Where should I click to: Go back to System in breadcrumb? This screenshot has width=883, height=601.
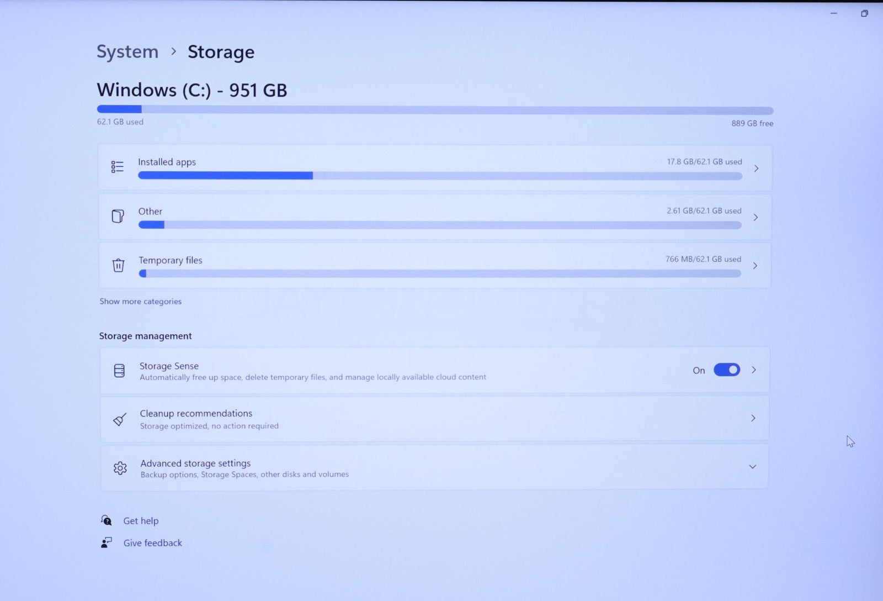127,51
